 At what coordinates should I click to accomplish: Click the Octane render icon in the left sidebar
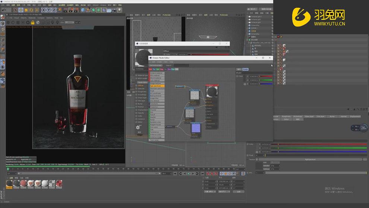[3, 17]
